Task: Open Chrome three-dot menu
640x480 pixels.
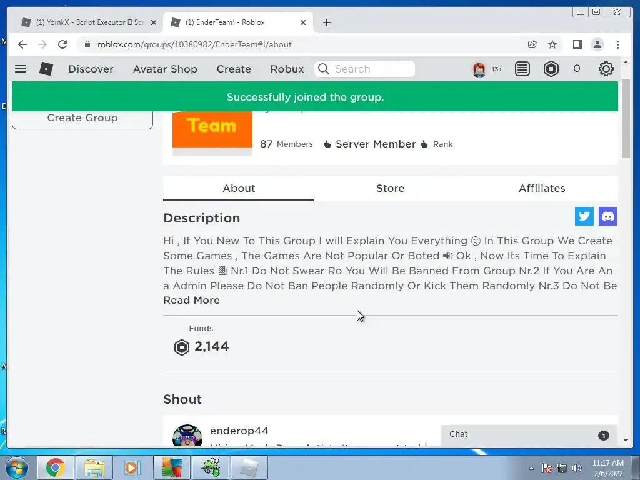Action: pos(617,44)
